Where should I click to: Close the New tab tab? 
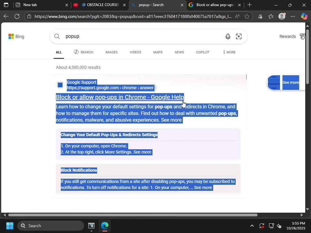[67, 5]
